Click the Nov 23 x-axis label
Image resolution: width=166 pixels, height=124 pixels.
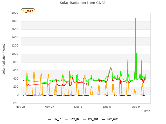pos(21,107)
